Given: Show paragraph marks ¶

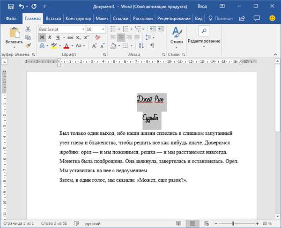Looking at the screenshot, I should coord(152,46).
